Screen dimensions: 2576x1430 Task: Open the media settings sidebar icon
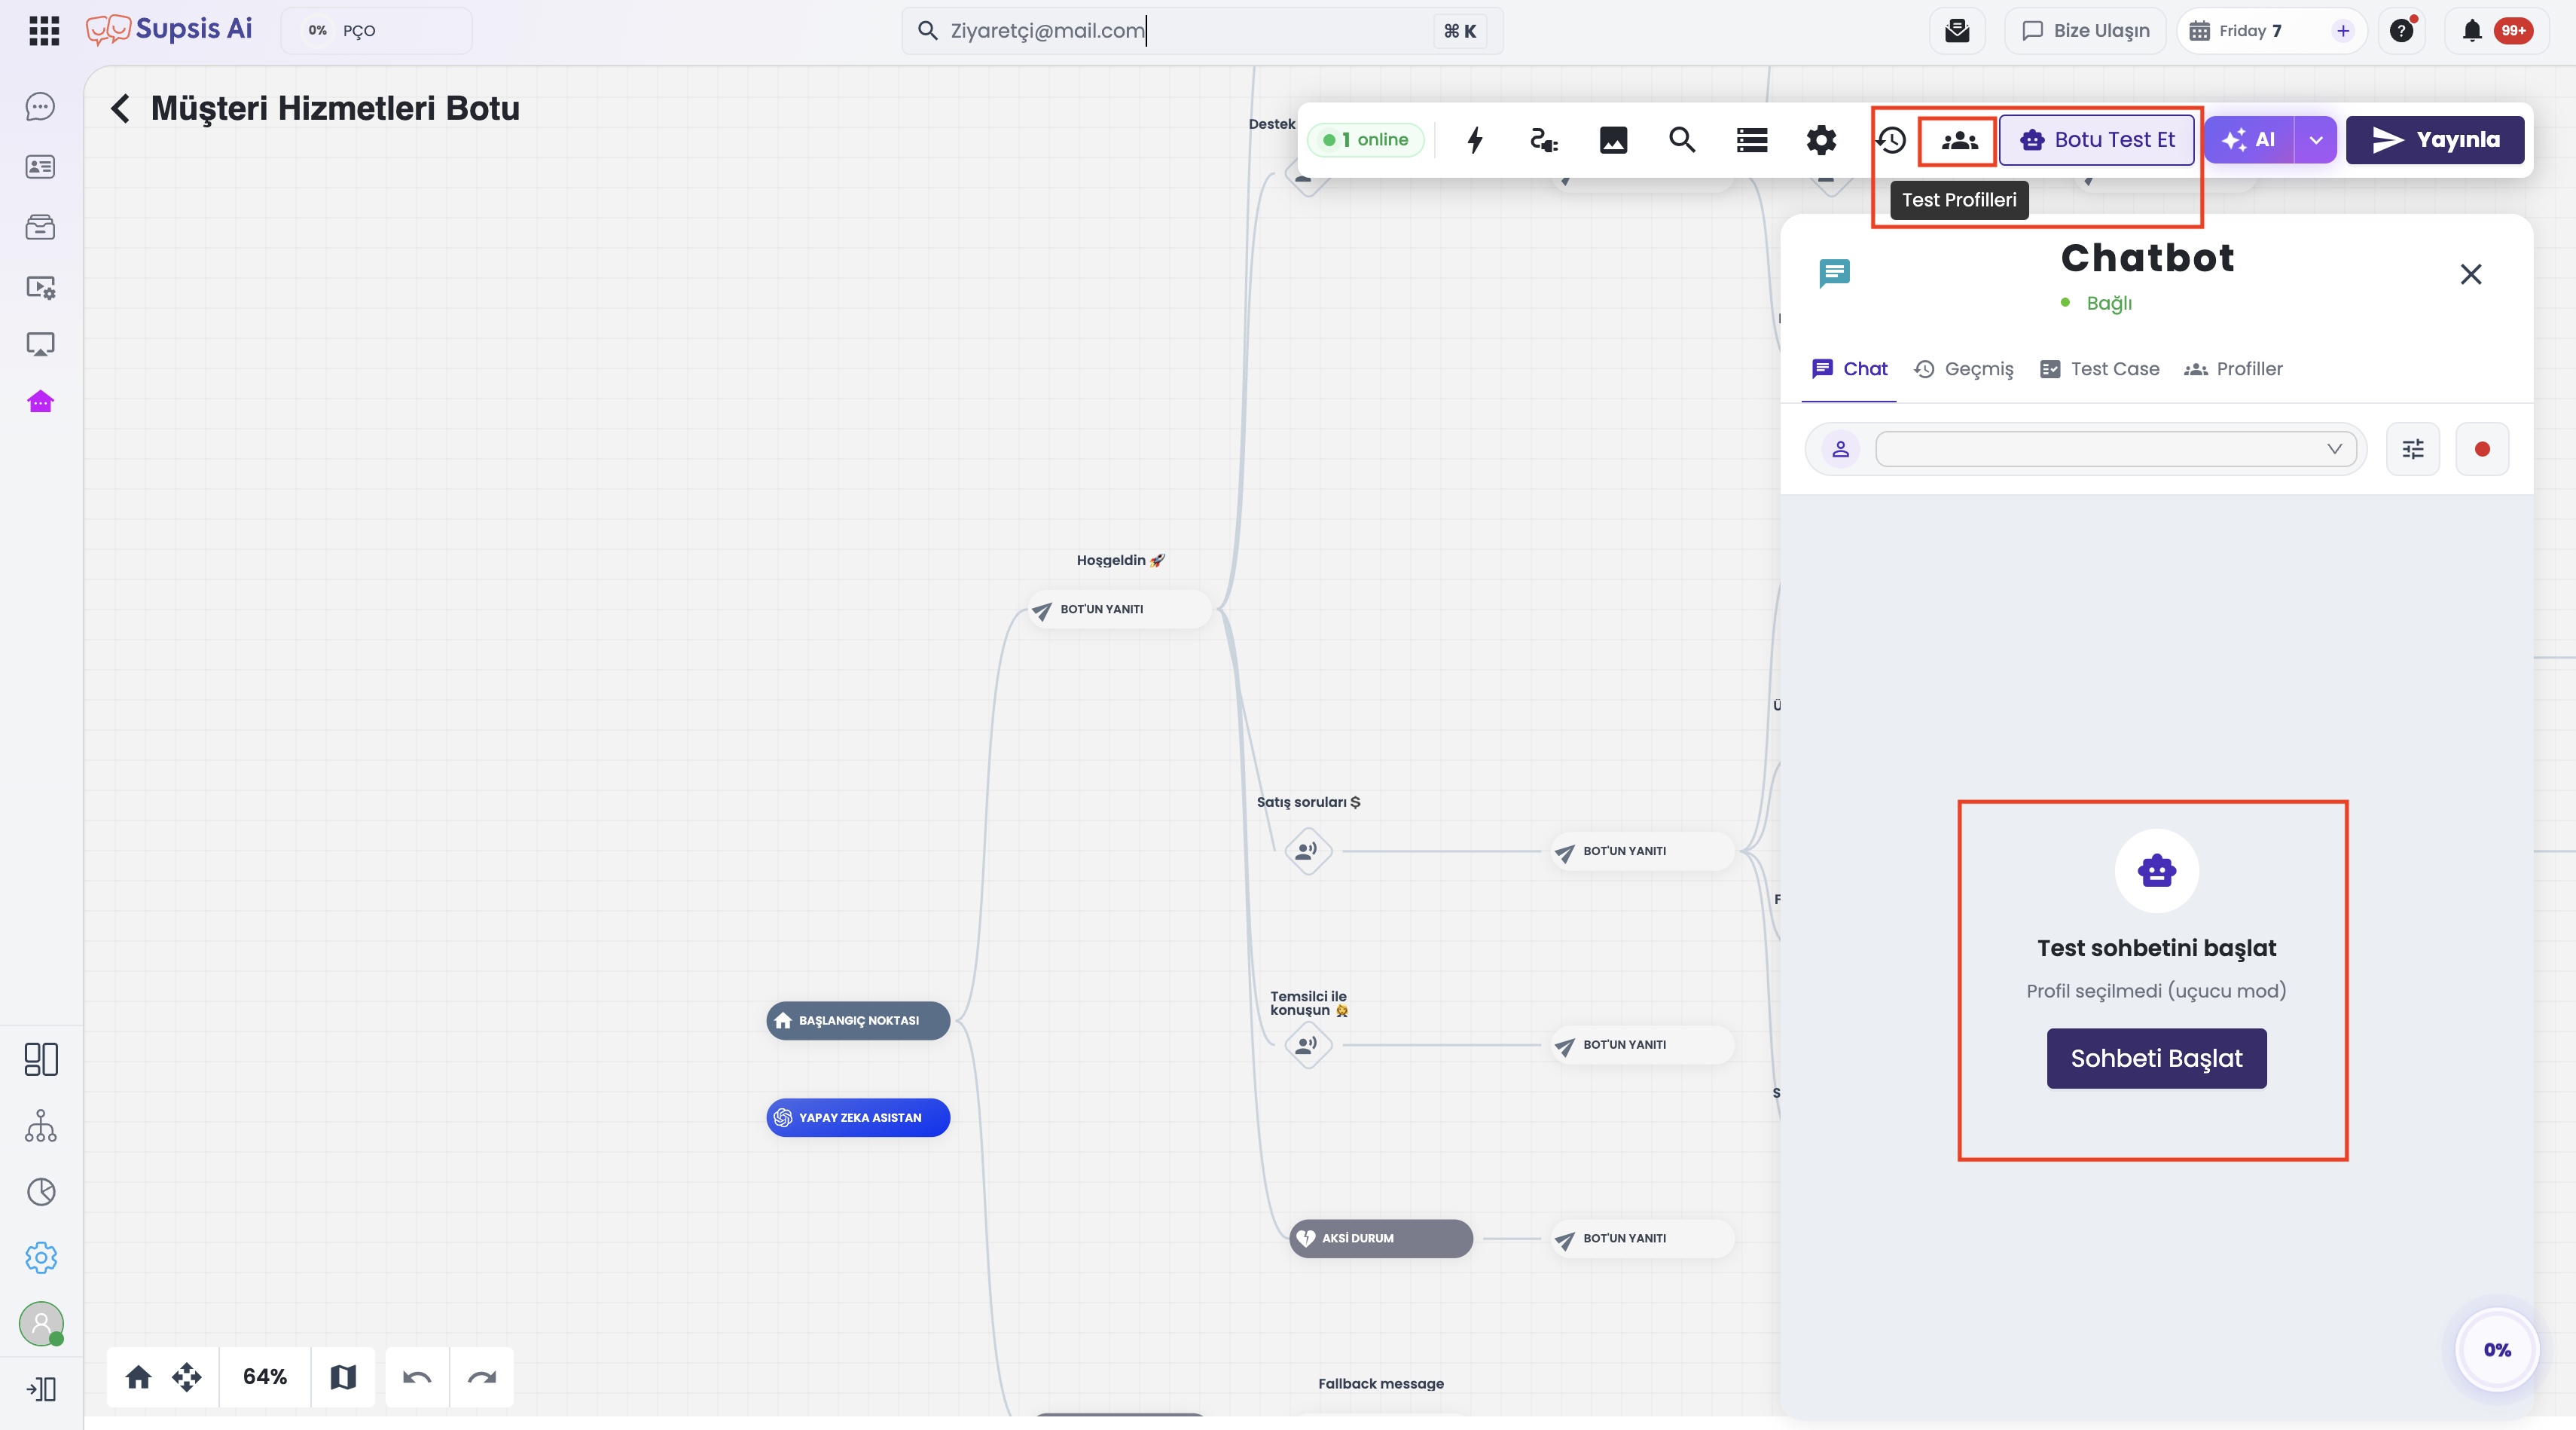coord(40,288)
